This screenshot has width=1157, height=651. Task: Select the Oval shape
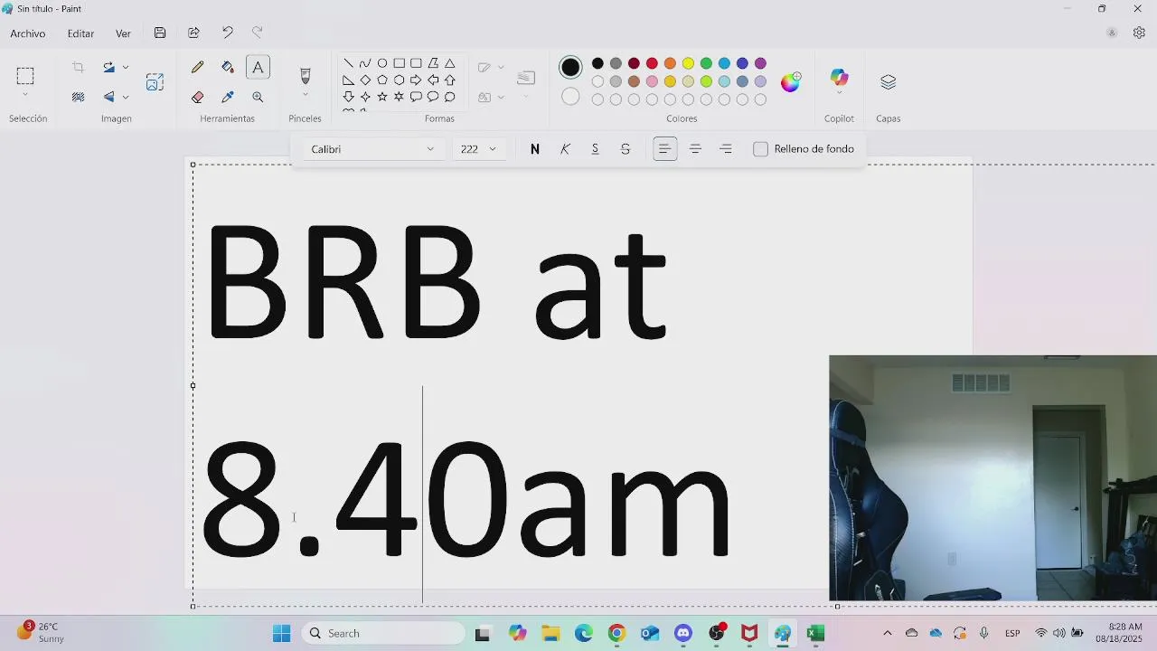(x=382, y=63)
